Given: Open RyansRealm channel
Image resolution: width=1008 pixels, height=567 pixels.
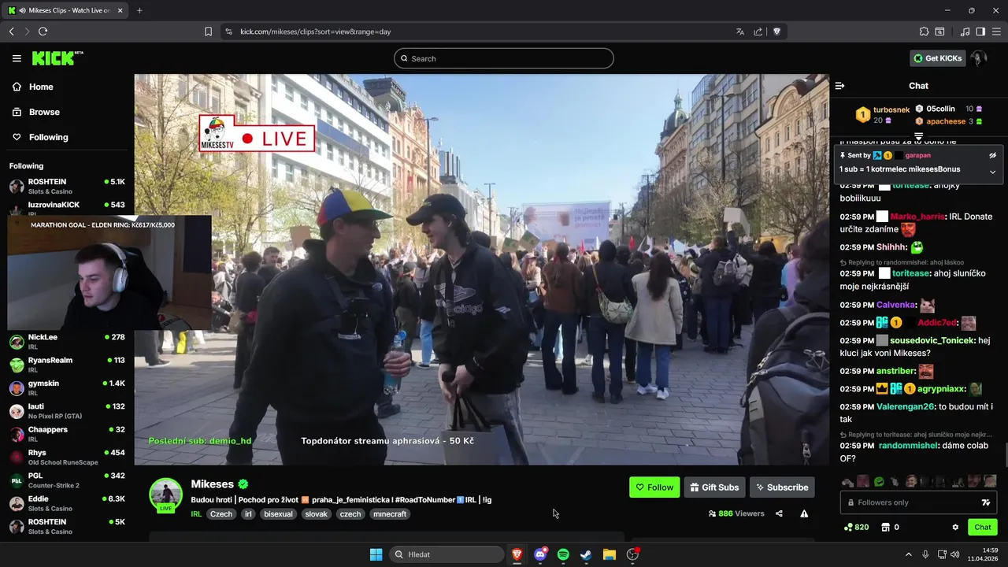Looking at the screenshot, I should click(67, 365).
